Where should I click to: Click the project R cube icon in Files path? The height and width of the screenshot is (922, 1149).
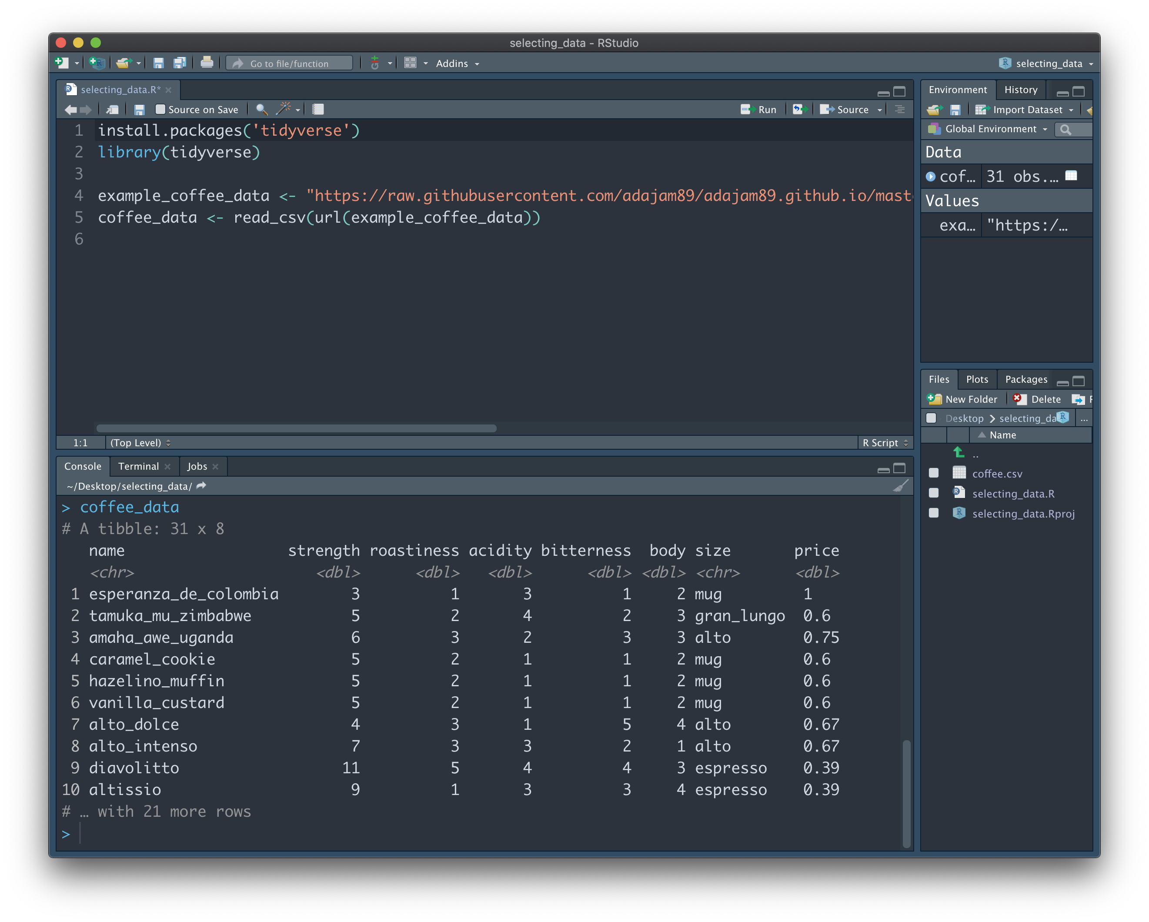click(x=1062, y=418)
